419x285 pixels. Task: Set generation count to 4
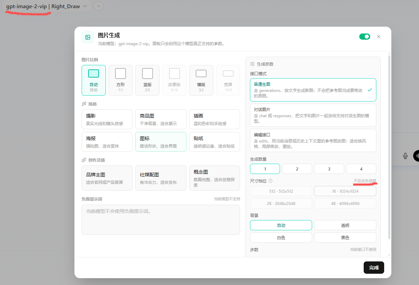(x=361, y=169)
